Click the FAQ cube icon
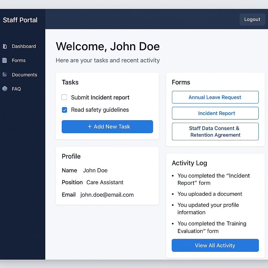 (5, 89)
